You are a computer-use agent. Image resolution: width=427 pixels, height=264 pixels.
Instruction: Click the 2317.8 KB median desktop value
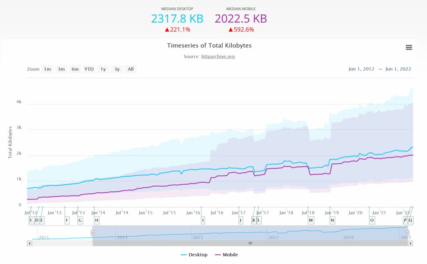[x=177, y=19]
